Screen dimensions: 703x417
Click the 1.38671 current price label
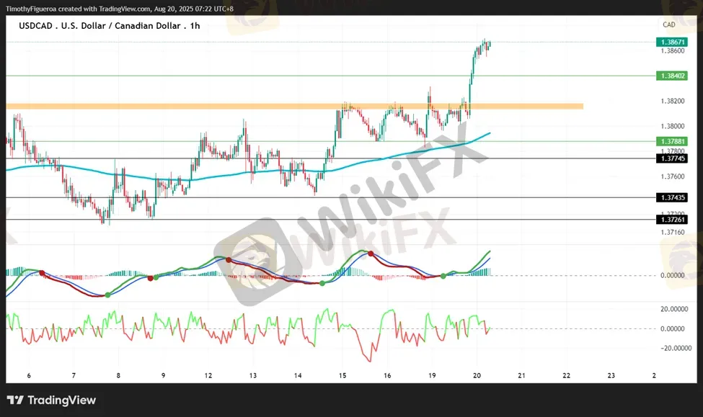click(x=671, y=42)
